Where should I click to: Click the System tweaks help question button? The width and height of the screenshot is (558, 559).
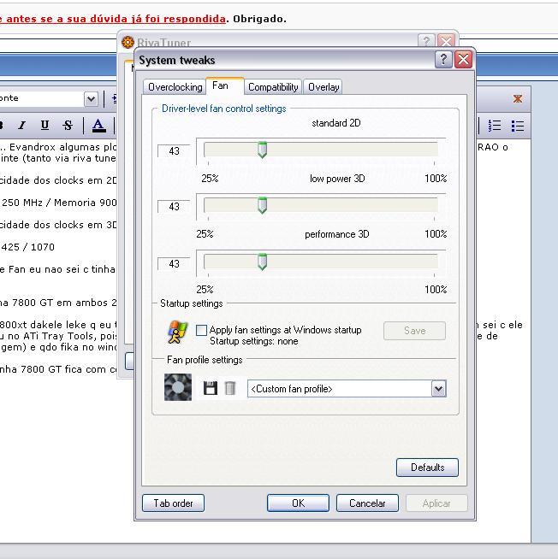[x=443, y=59]
